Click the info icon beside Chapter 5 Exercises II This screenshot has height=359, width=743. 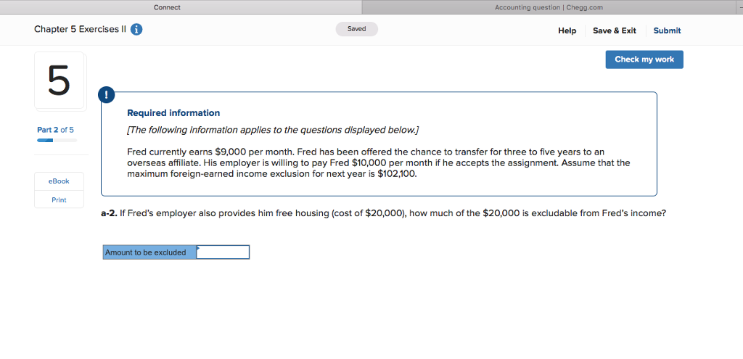point(136,30)
